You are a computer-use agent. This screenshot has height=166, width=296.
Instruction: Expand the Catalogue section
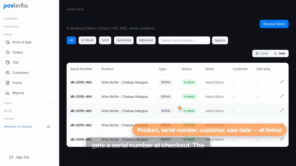29,27
